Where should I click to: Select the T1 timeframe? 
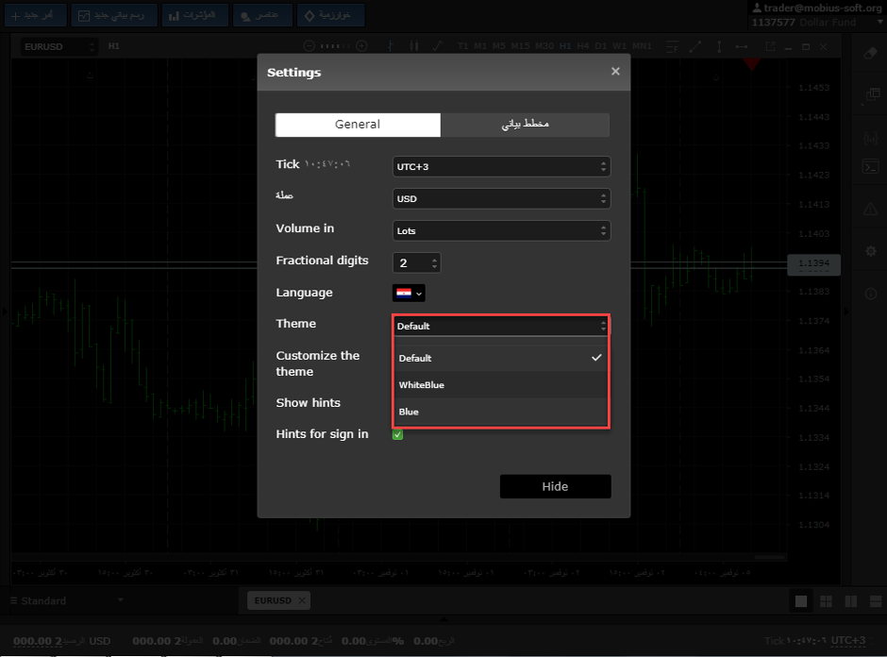(x=462, y=46)
